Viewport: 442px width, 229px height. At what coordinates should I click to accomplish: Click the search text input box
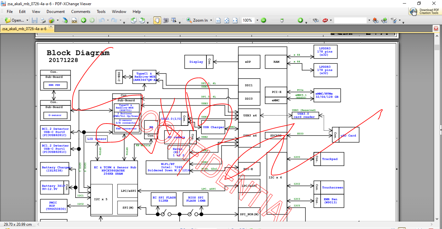(350, 20)
